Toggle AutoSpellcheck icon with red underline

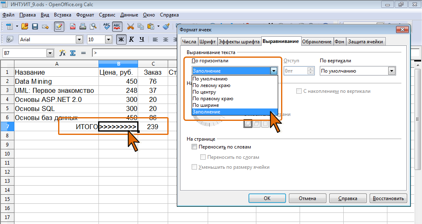tap(117, 26)
